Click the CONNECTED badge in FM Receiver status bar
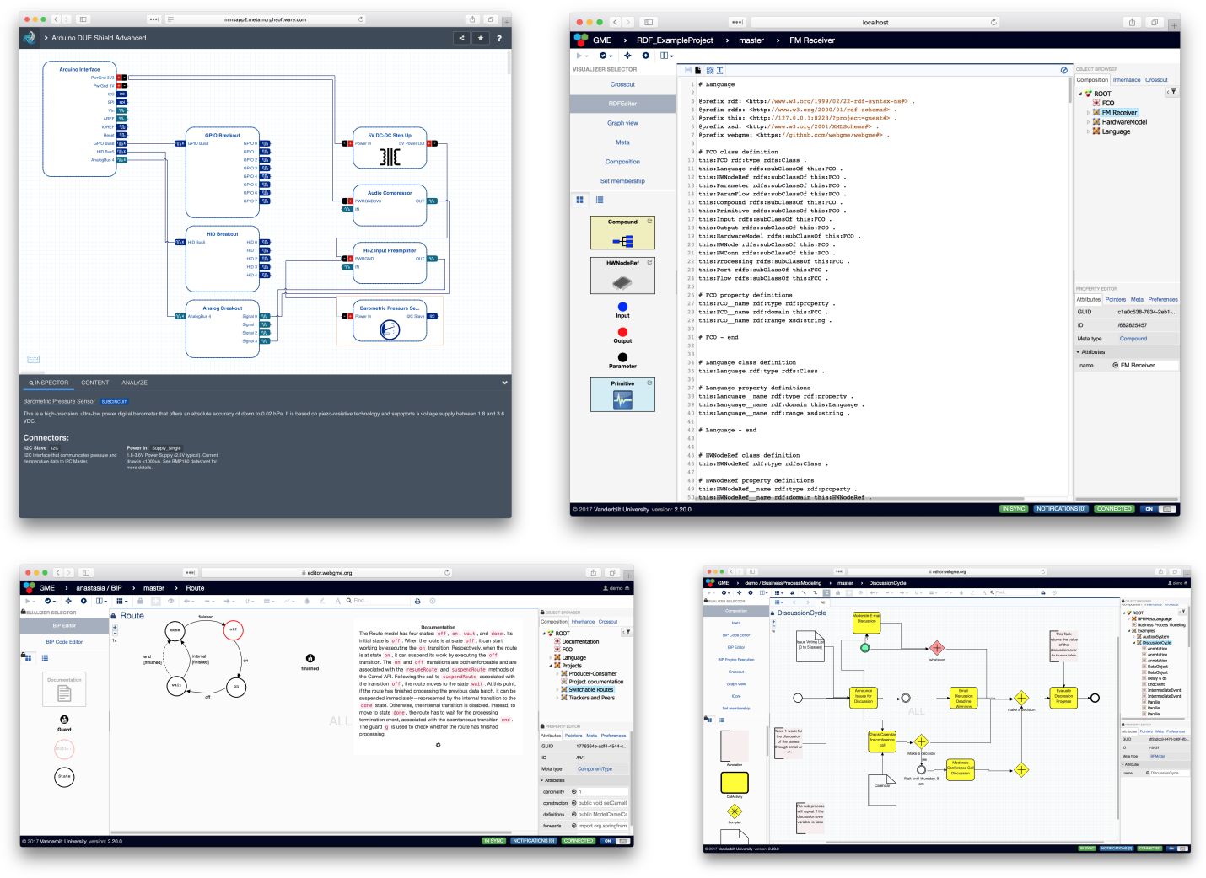Image resolution: width=1206 pixels, height=878 pixels. 1114,509
